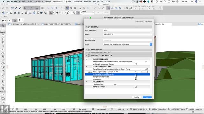
Task: Click PENNE I 50 pen set in status bar
Action: (x=120, y=109)
